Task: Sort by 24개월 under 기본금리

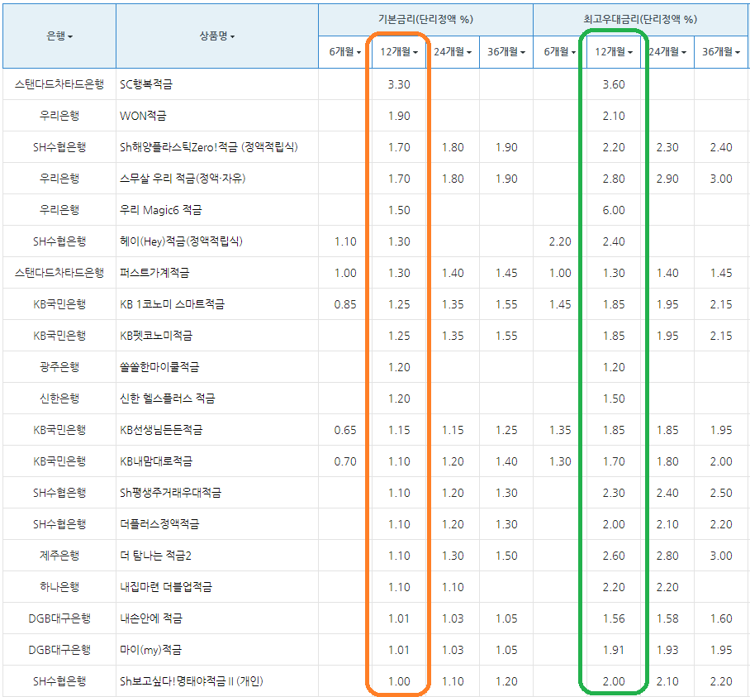Action: click(x=453, y=52)
